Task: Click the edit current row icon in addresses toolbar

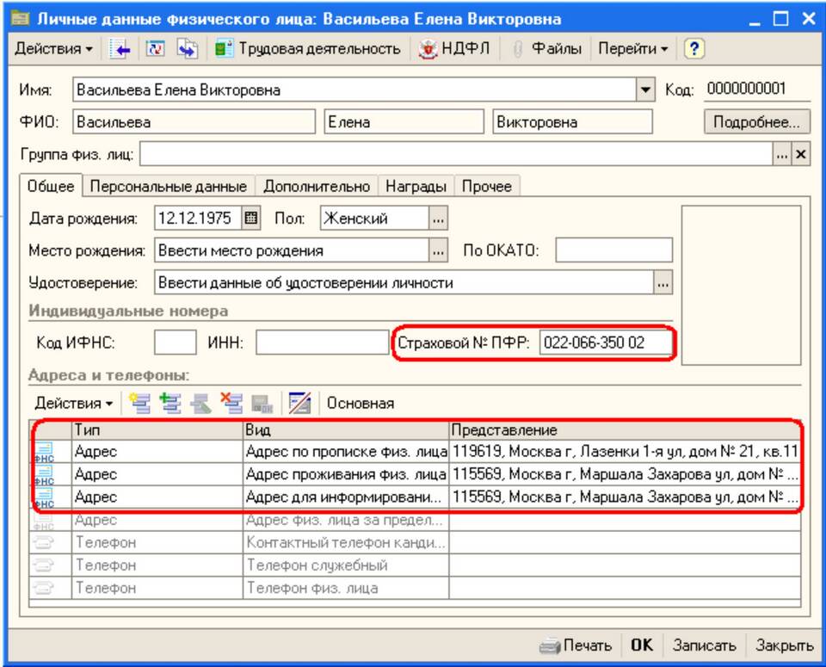Action: click(x=200, y=404)
